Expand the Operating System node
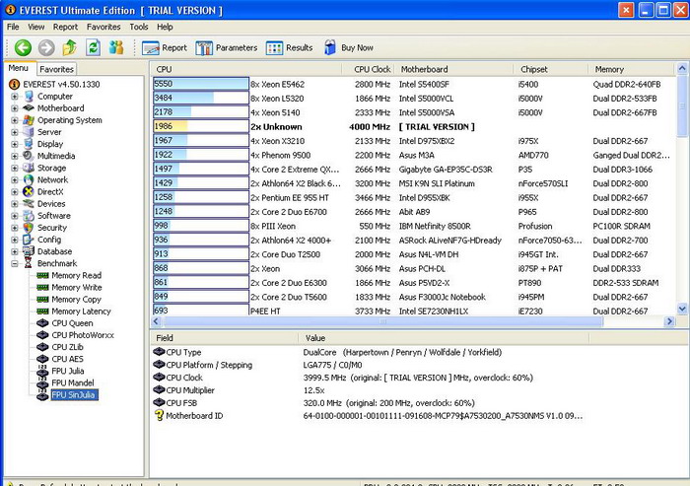This screenshot has width=690, height=486. (x=15, y=120)
